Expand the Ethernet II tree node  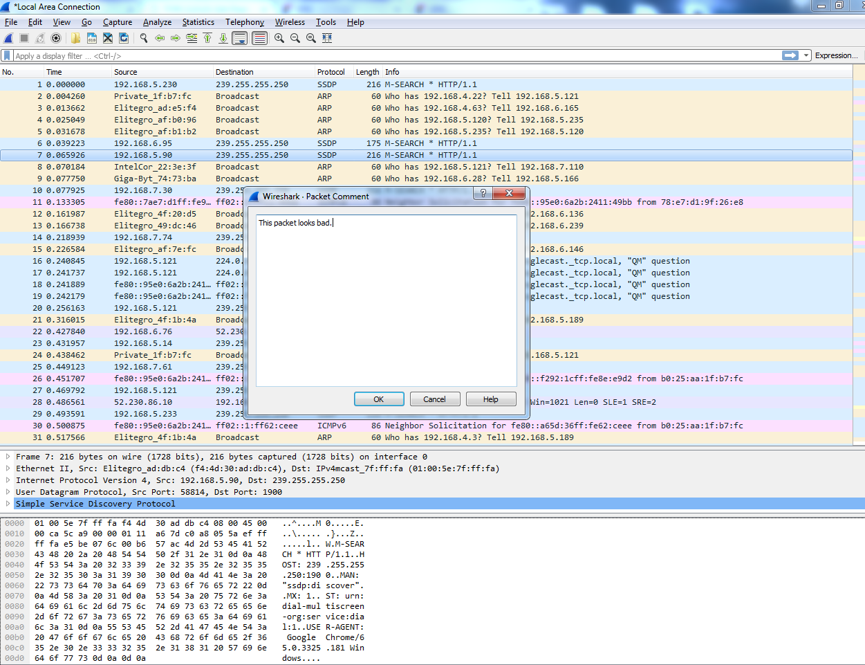[8, 468]
